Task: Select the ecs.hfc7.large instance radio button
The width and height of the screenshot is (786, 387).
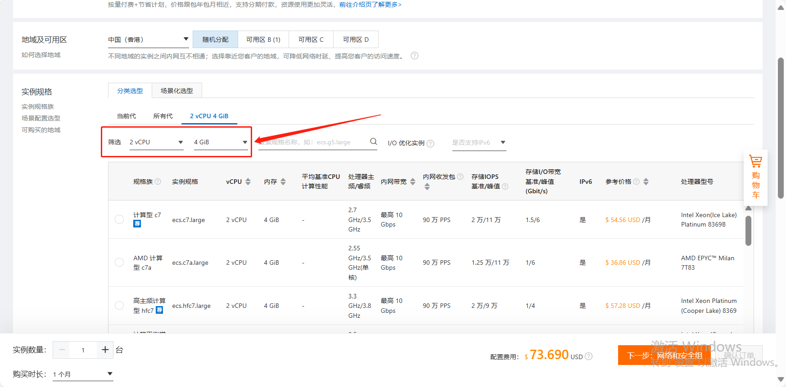Action: [119, 305]
